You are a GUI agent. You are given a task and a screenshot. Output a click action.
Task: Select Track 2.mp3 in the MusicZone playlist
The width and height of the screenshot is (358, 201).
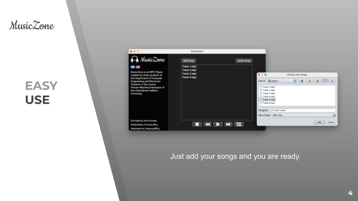(189, 70)
